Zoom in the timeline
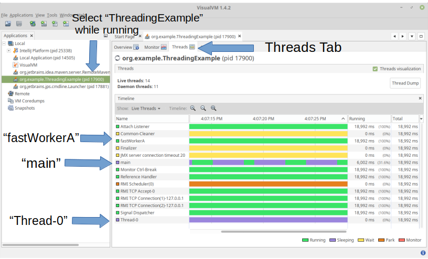The image size is (428, 259). click(193, 109)
